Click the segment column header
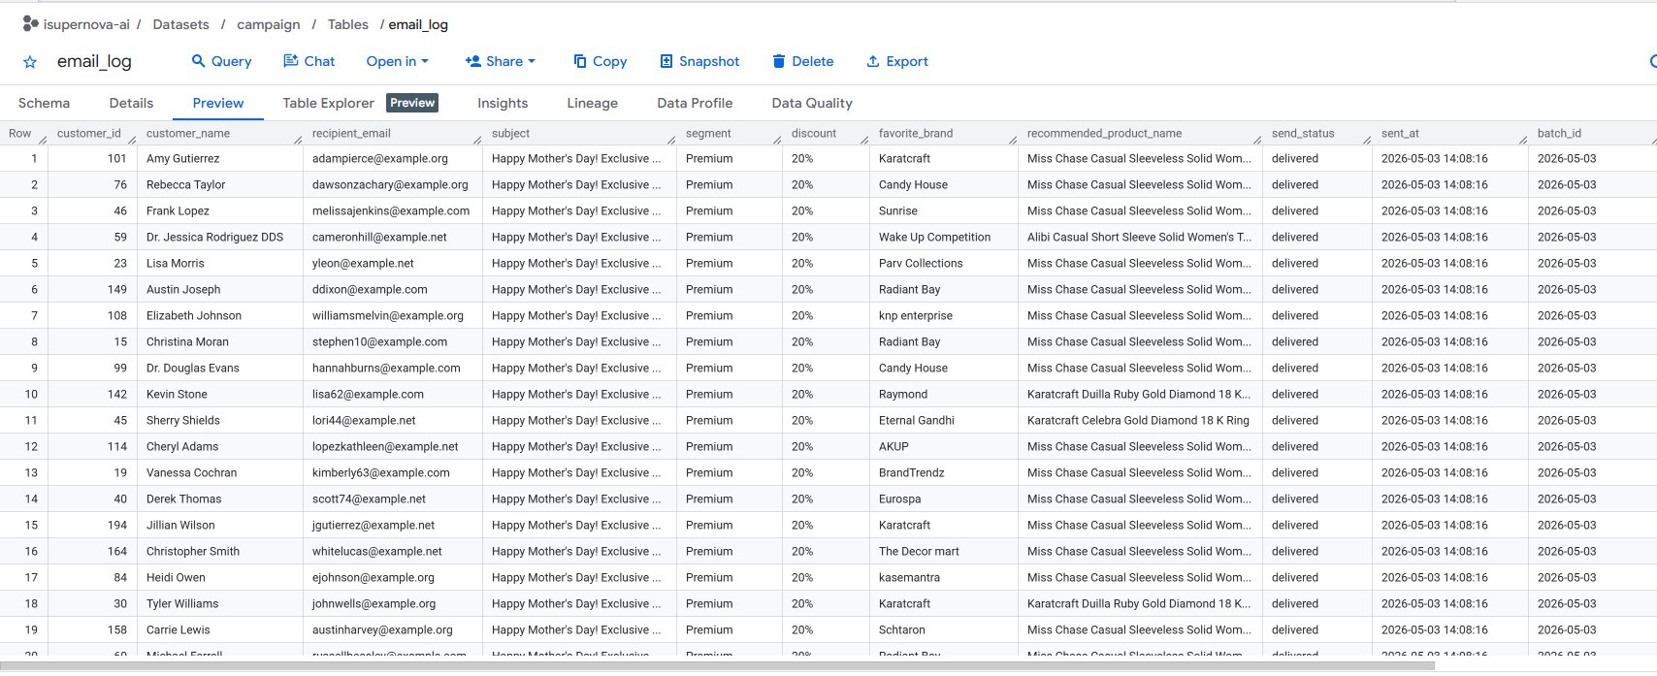 coord(708,133)
